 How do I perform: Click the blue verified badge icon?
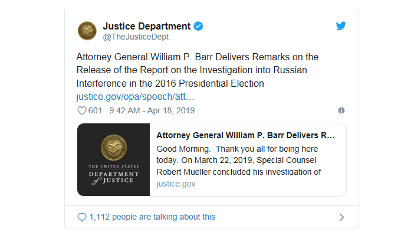(198, 26)
